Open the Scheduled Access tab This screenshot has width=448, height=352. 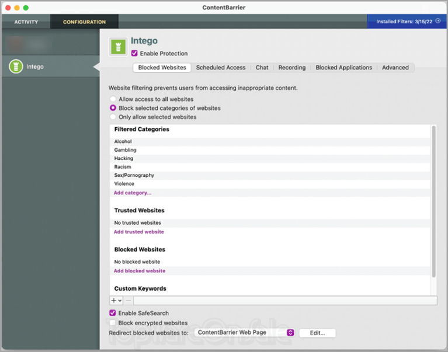click(x=221, y=68)
